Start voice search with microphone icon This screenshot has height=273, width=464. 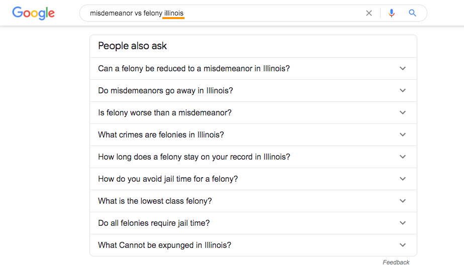392,13
